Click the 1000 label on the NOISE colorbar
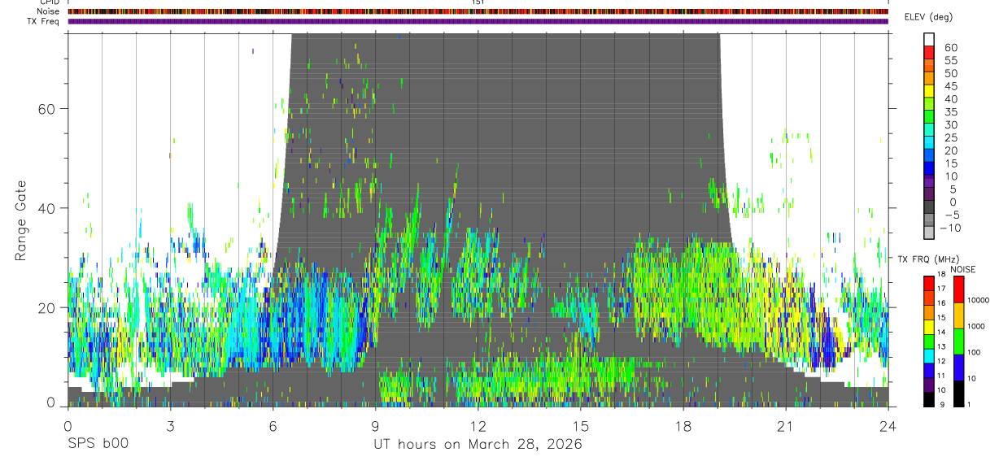999x461 pixels. pos(975,326)
